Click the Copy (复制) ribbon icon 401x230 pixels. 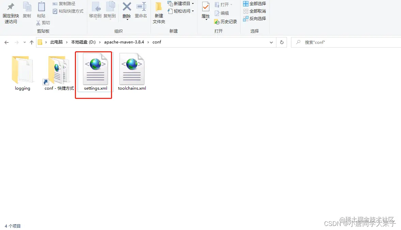[27, 7]
